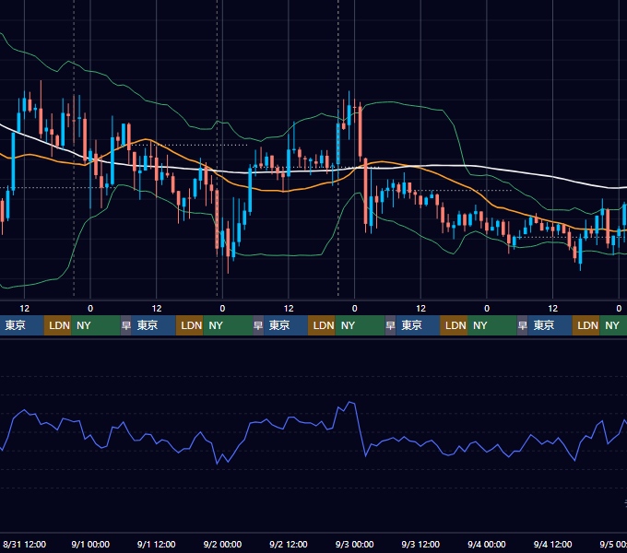
Task: Click the 9/4 00:00 date label
Action: pos(487,544)
